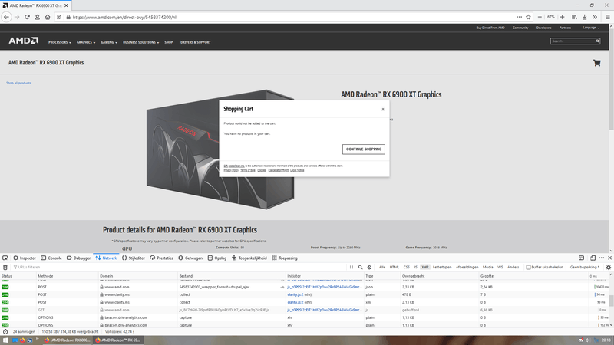Switch to the Geheugen tab
614x345 pixels.
click(x=190, y=258)
